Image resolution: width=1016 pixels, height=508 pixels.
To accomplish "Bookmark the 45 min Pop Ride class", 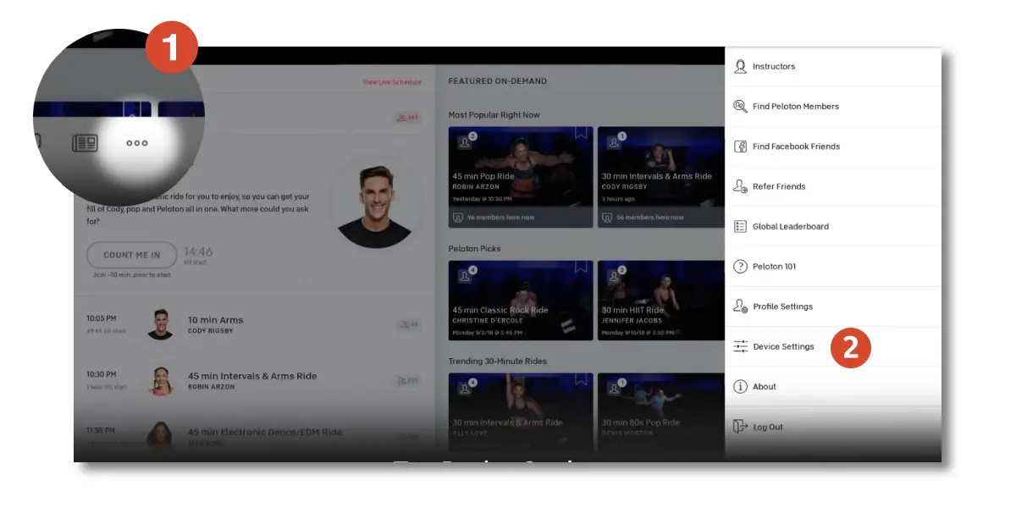I will pos(581,134).
